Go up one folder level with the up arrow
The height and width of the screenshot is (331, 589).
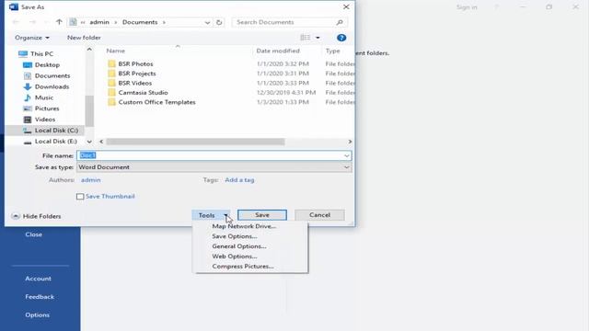coord(59,22)
